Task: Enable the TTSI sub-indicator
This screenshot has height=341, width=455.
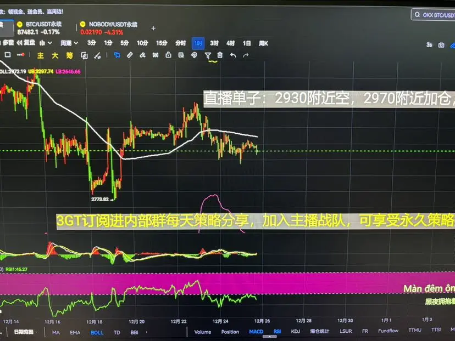Action: (436, 329)
